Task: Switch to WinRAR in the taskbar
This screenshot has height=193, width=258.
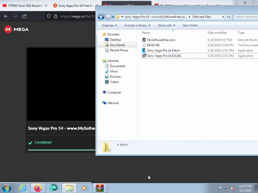Action: [100, 188]
